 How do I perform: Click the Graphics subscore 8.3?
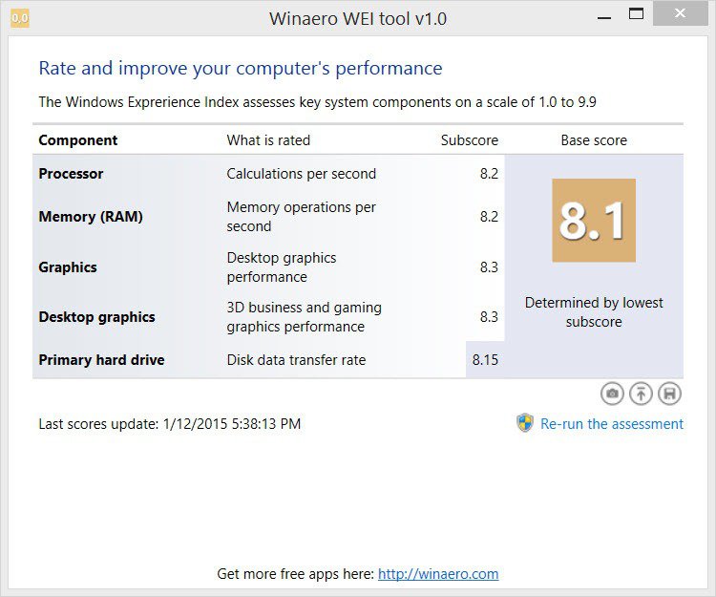489,267
